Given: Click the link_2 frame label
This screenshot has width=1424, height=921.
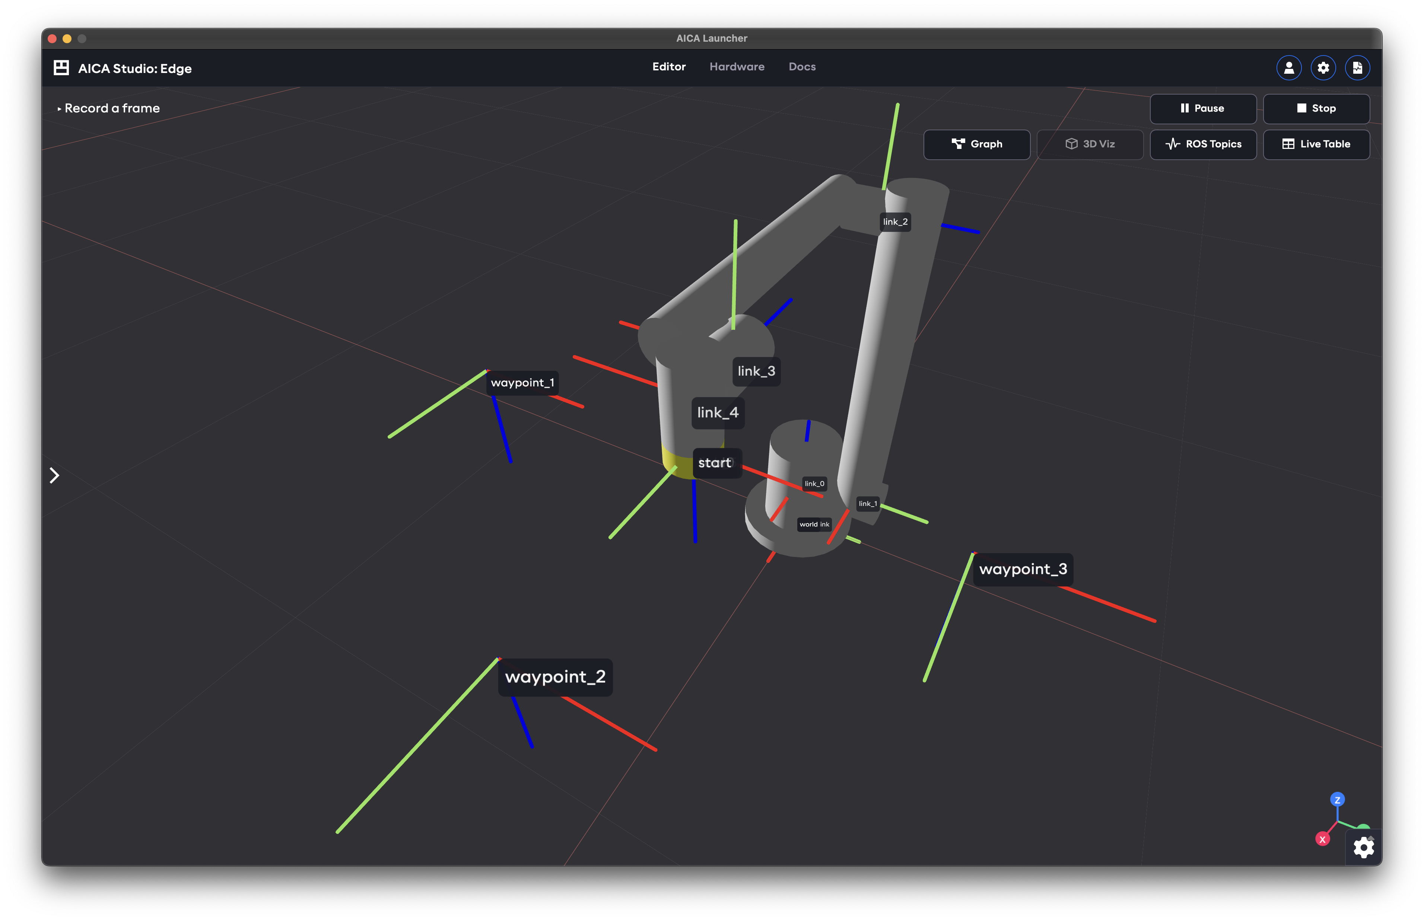Looking at the screenshot, I should coord(895,222).
